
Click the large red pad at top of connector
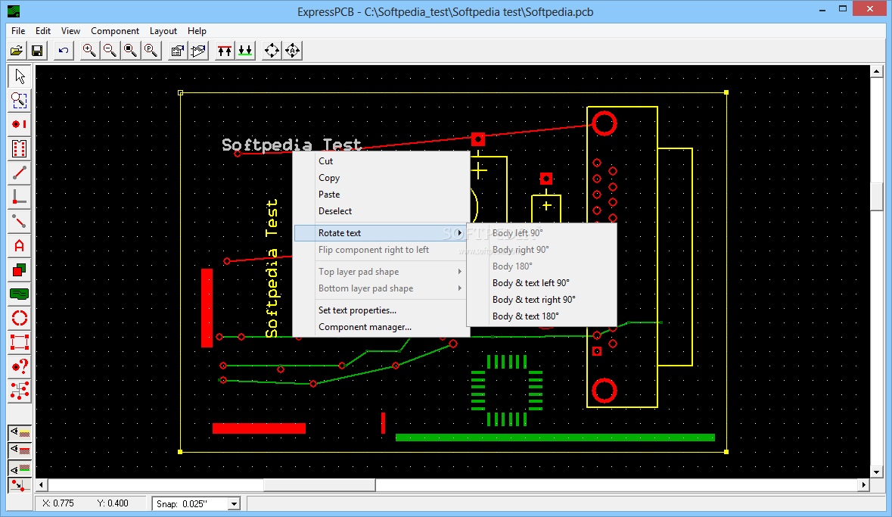click(605, 123)
